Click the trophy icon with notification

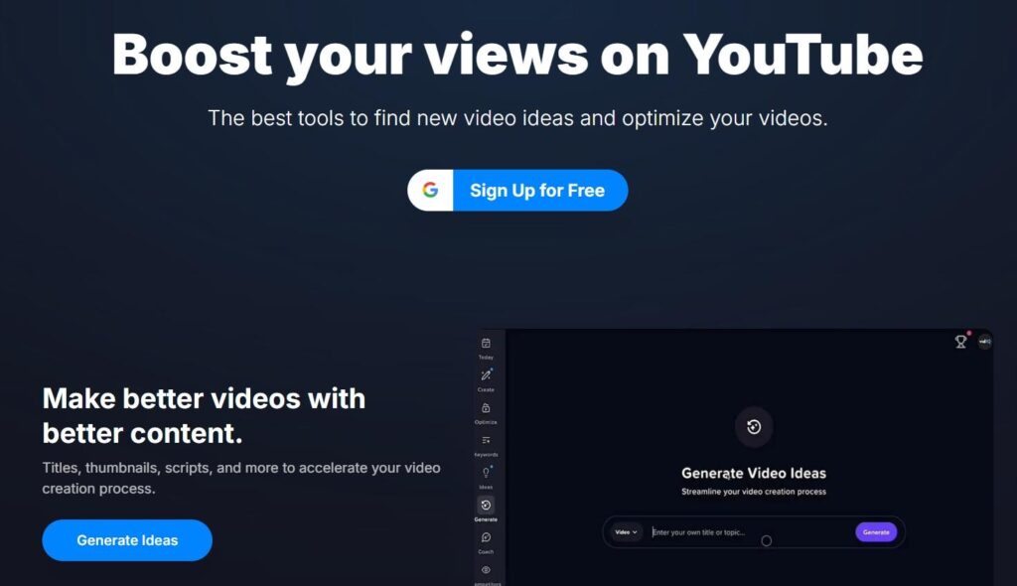961,342
